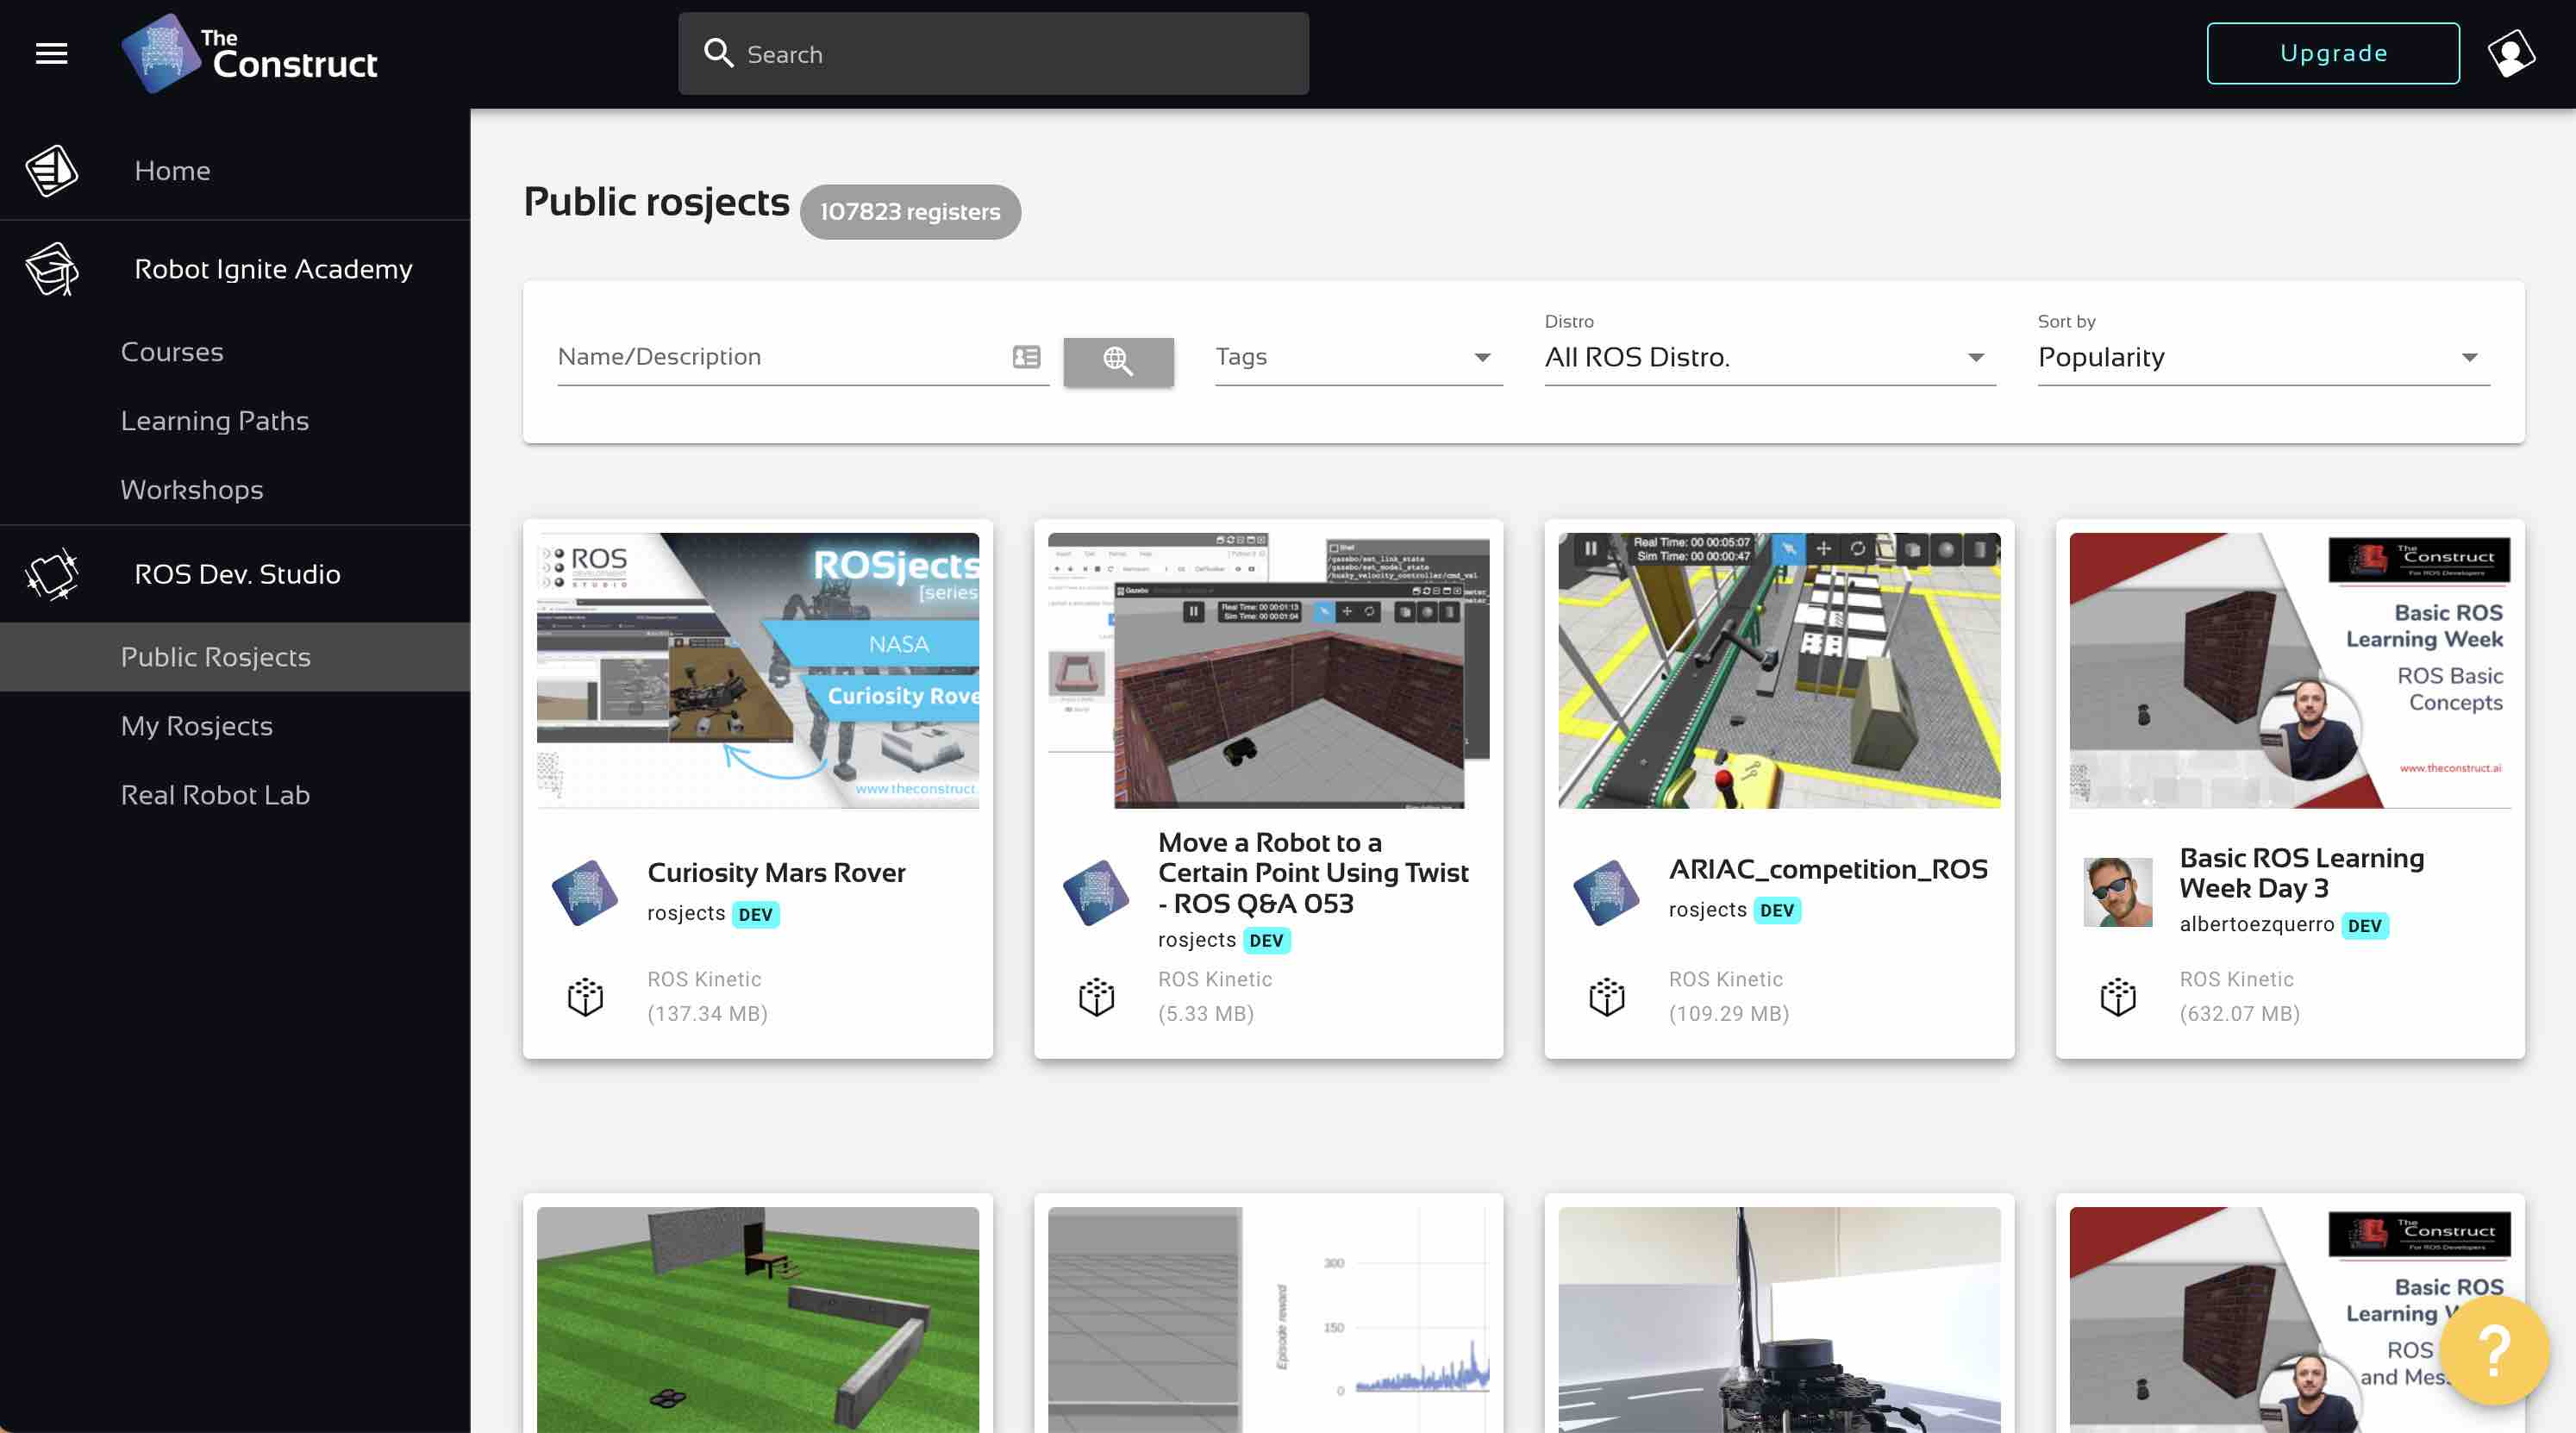Open the yellow help question mark button
Image resolution: width=2576 pixels, height=1433 pixels.
(x=2494, y=1350)
